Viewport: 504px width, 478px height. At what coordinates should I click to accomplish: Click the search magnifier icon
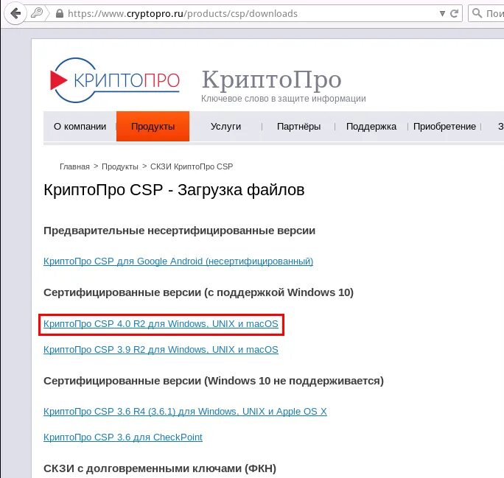pos(477,13)
